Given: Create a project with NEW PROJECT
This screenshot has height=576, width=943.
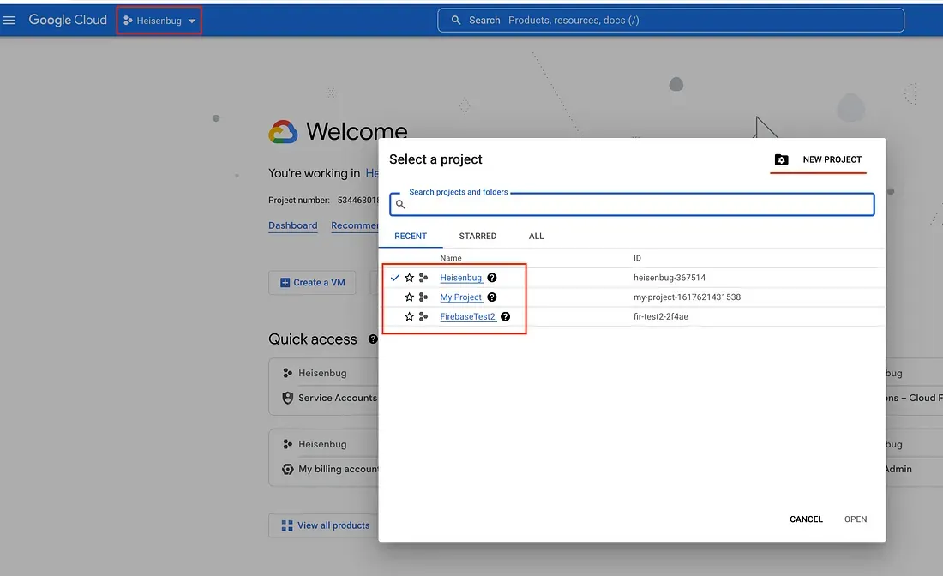Looking at the screenshot, I should pyautogui.click(x=832, y=159).
